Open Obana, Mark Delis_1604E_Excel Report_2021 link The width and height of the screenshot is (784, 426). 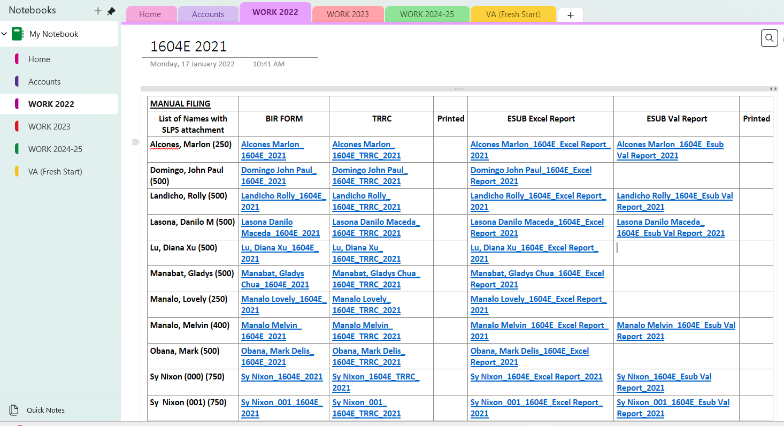(529, 356)
